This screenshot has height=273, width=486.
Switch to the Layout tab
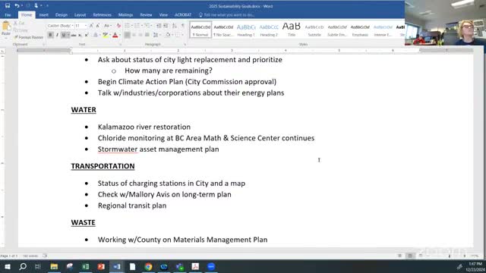(x=80, y=15)
